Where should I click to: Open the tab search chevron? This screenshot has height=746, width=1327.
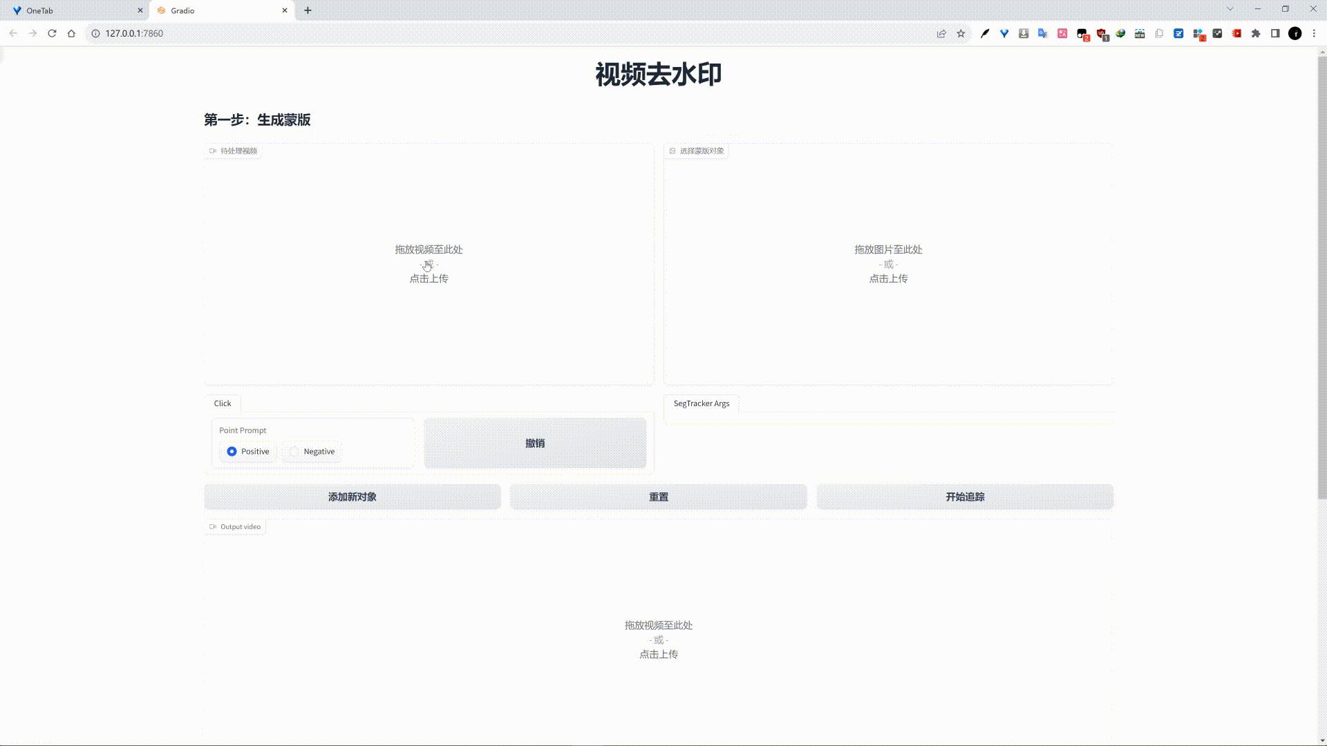point(1229,10)
